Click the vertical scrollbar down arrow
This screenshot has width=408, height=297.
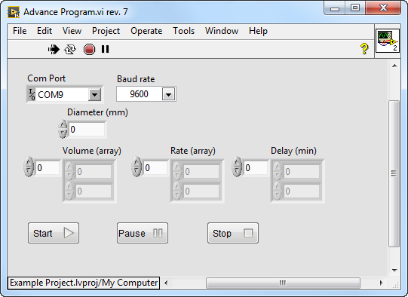[x=394, y=271]
